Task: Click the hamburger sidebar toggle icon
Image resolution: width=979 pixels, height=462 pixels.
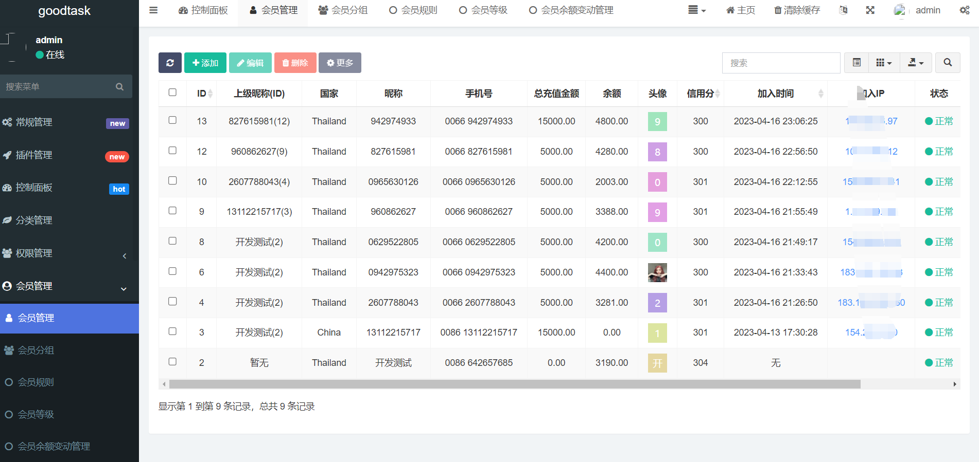Action: pyautogui.click(x=153, y=10)
